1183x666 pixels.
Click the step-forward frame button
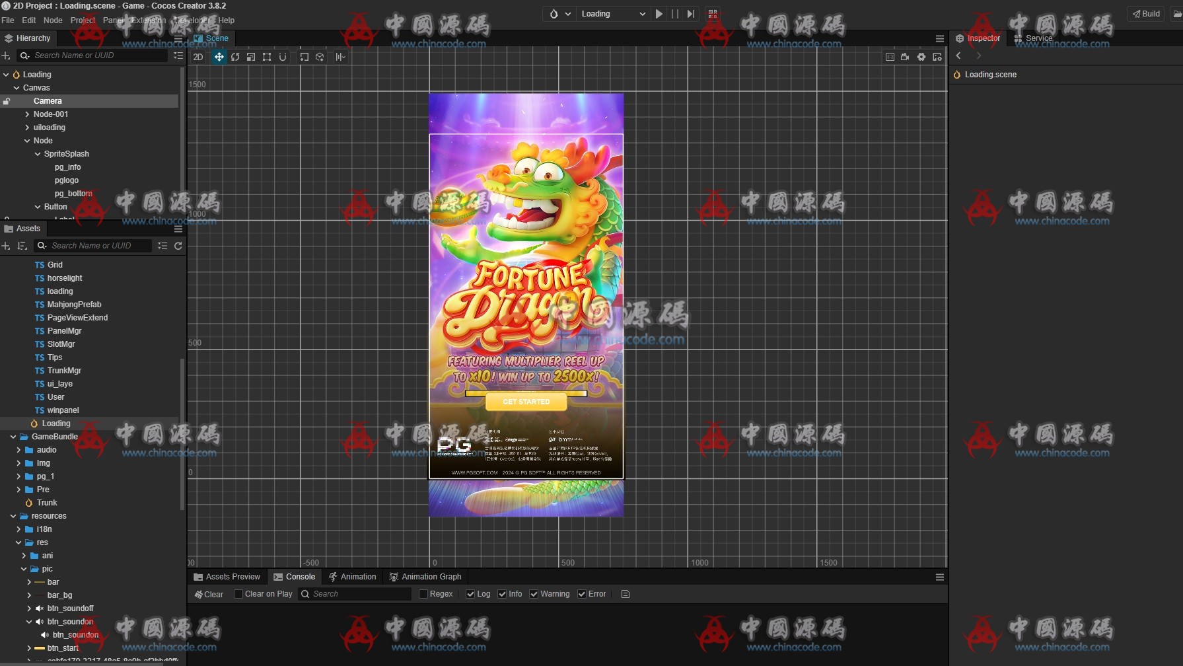click(690, 14)
